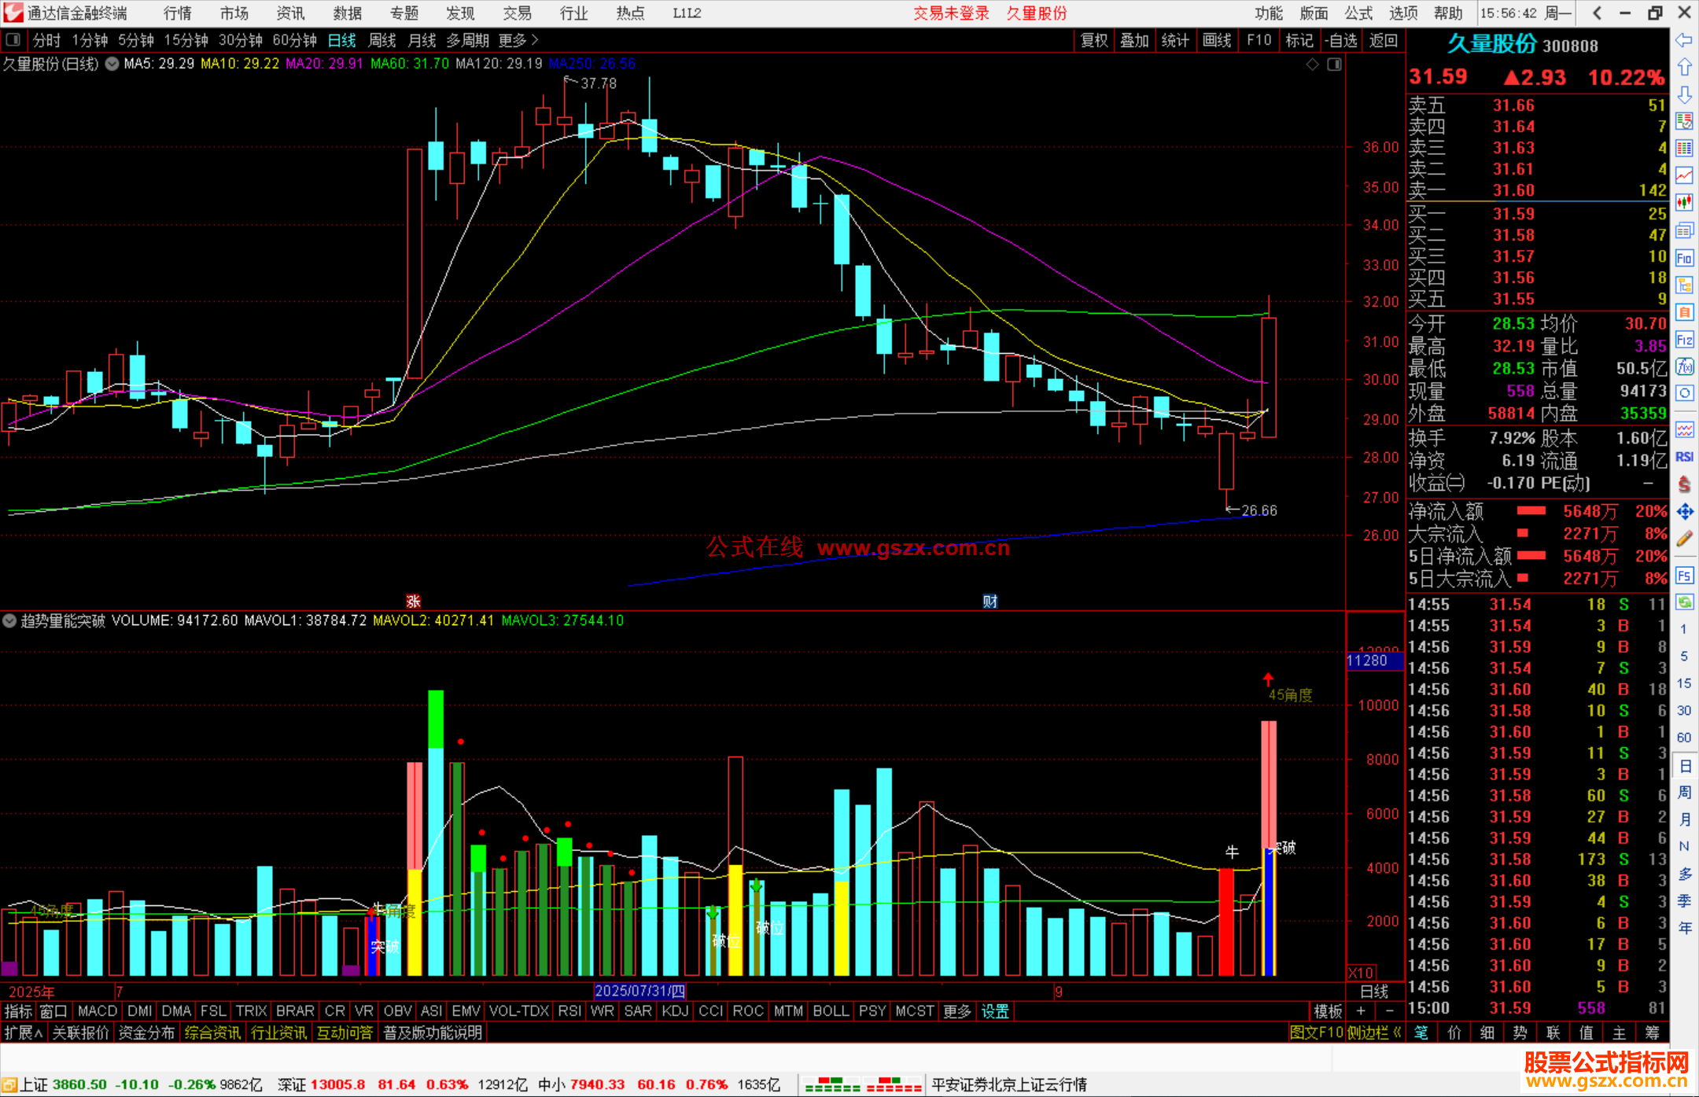The width and height of the screenshot is (1699, 1097).
Task: Expand the 扩展 panel at bottom left
Action: pos(23,1033)
